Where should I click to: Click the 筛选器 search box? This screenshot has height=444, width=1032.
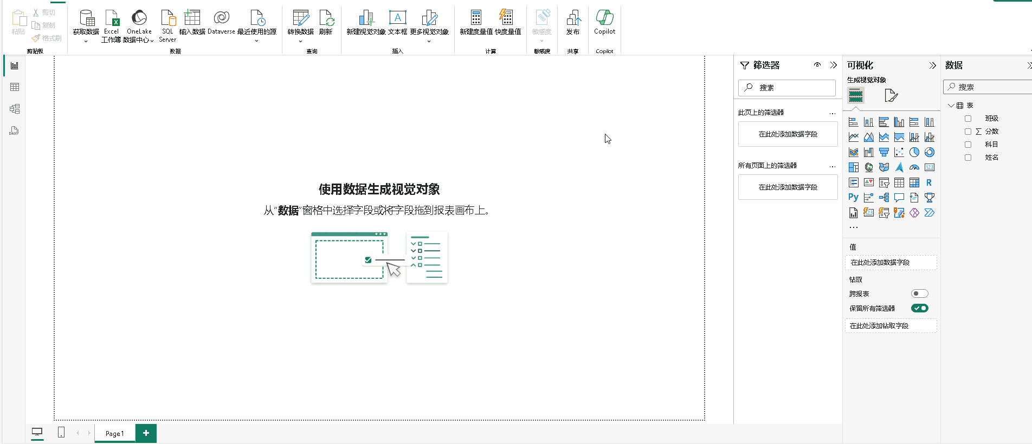(787, 88)
